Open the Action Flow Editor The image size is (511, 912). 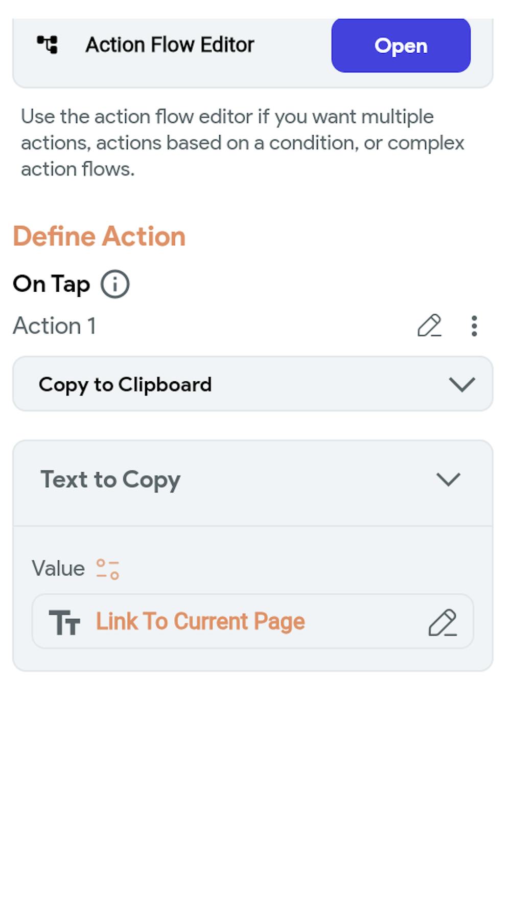401,46
